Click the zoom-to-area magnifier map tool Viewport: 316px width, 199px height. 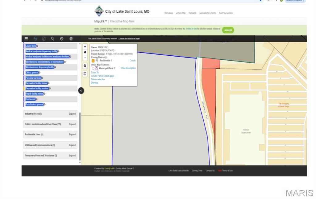[85, 66]
